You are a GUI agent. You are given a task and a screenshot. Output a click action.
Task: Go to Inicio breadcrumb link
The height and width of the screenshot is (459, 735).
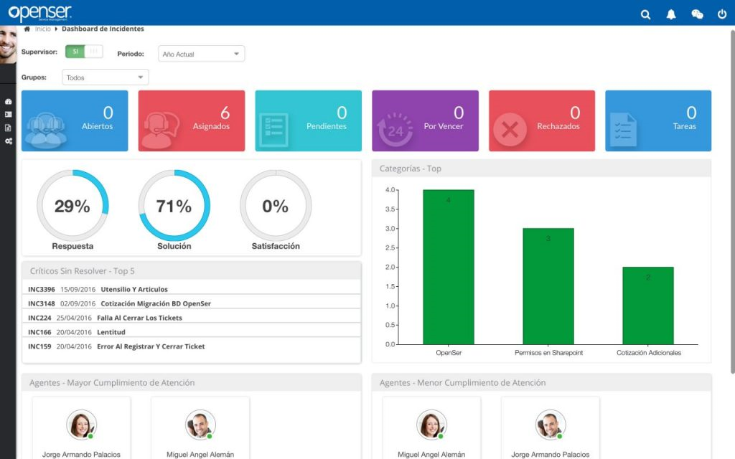coord(43,29)
